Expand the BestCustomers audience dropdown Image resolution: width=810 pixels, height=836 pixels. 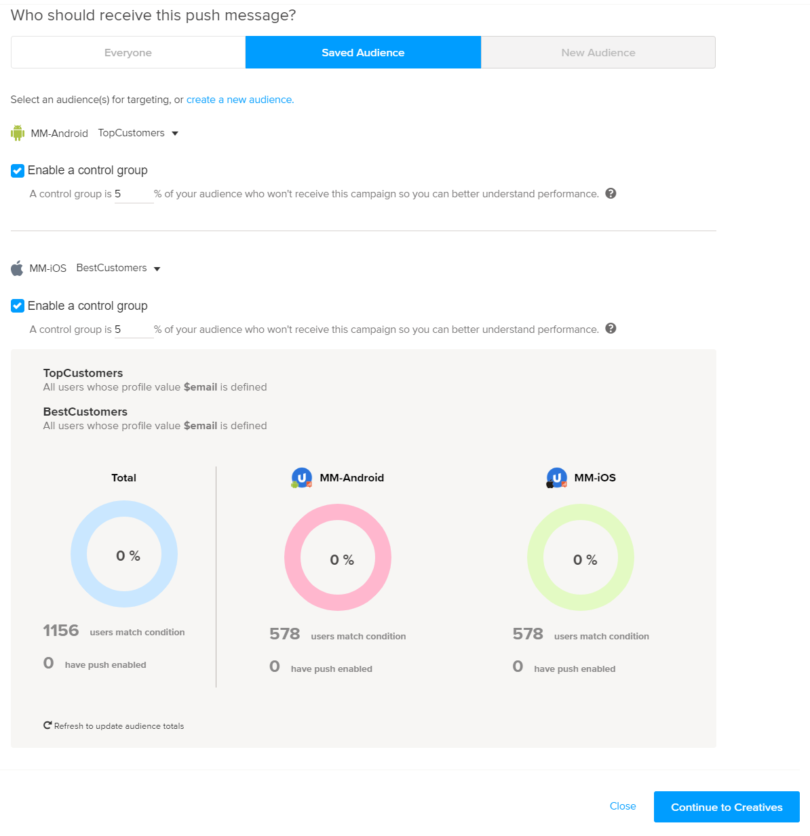pyautogui.click(x=119, y=268)
